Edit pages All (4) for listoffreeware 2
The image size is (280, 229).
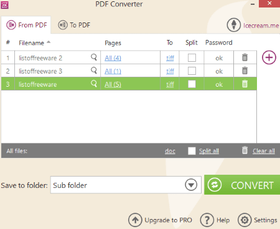pyautogui.click(x=113, y=58)
